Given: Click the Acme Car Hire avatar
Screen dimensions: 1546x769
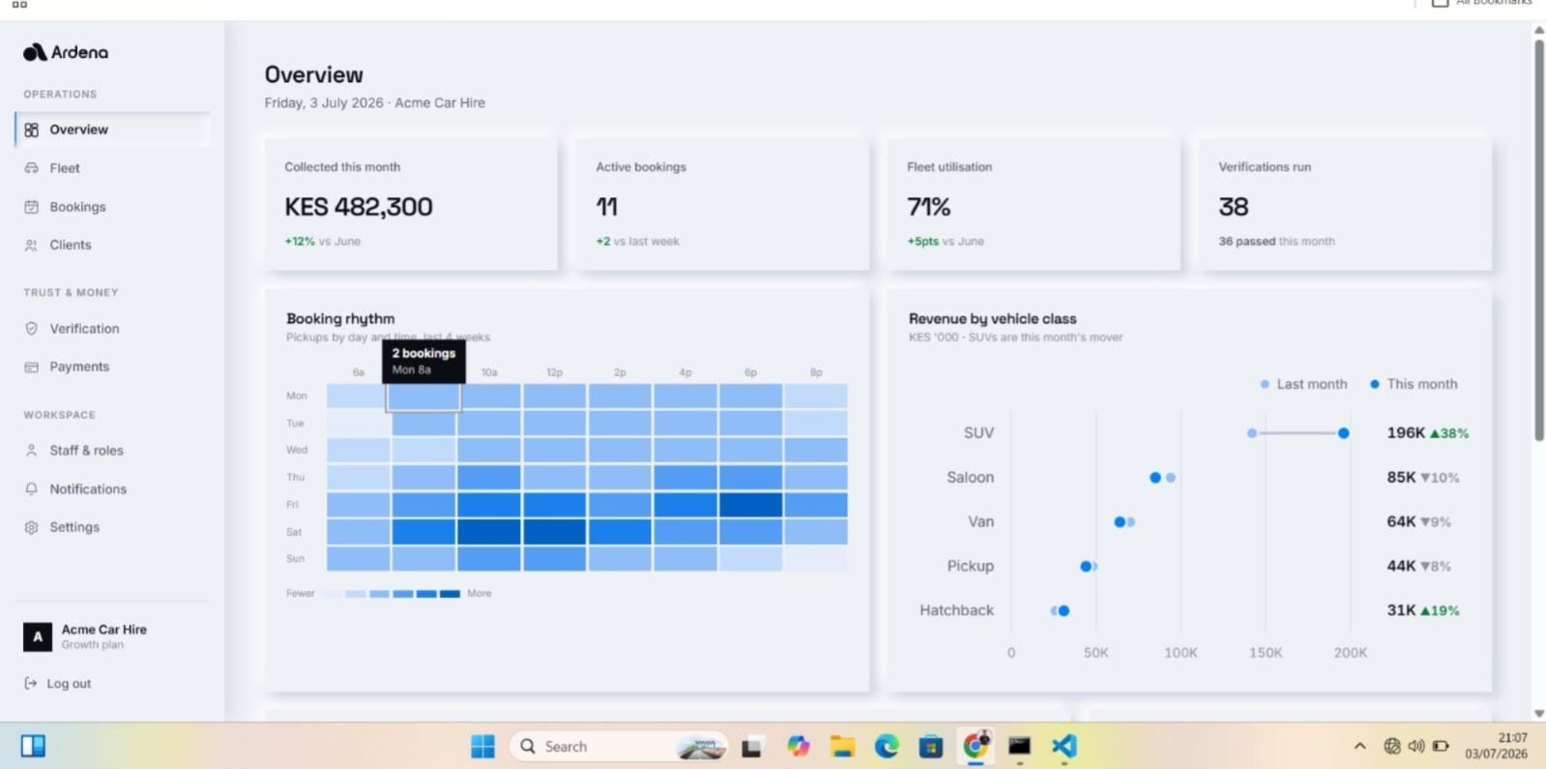Looking at the screenshot, I should [38, 636].
